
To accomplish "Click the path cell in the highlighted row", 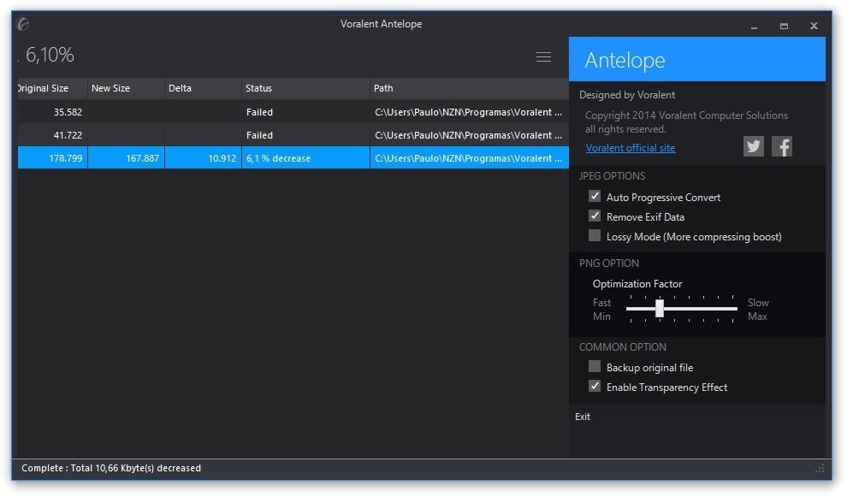I will [x=470, y=157].
